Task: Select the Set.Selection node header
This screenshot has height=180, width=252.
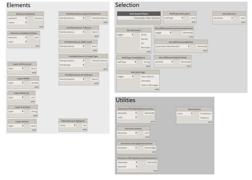Action: (x=229, y=14)
